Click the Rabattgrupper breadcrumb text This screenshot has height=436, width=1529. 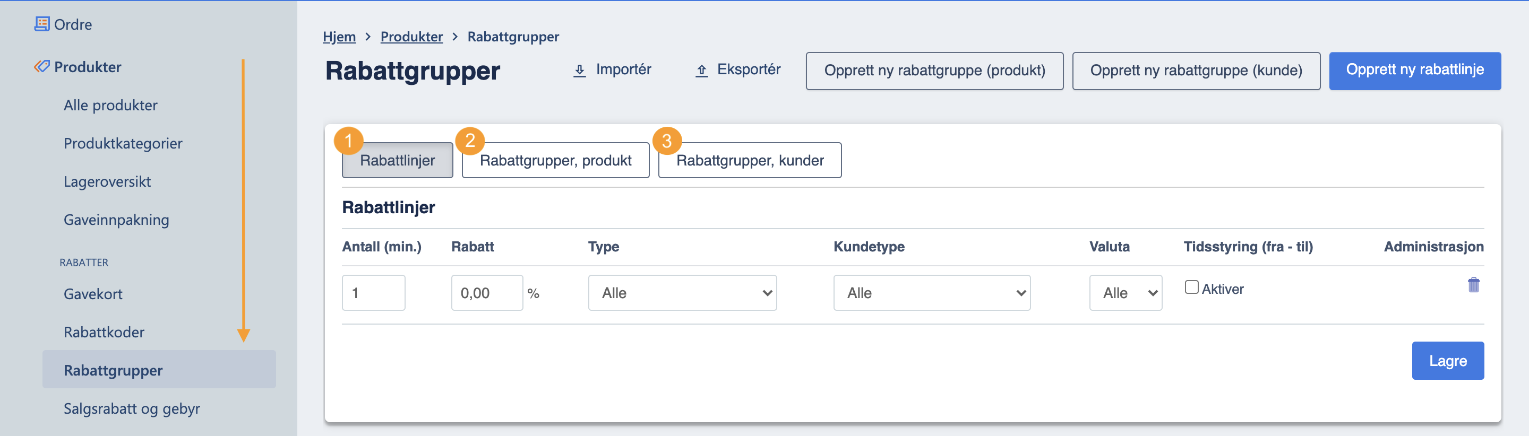click(x=513, y=37)
